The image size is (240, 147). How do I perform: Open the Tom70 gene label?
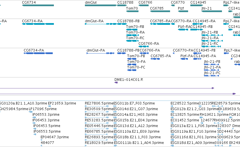tap(132, 8)
